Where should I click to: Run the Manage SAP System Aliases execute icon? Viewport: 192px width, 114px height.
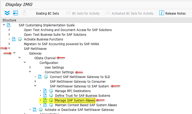[x=51, y=100]
